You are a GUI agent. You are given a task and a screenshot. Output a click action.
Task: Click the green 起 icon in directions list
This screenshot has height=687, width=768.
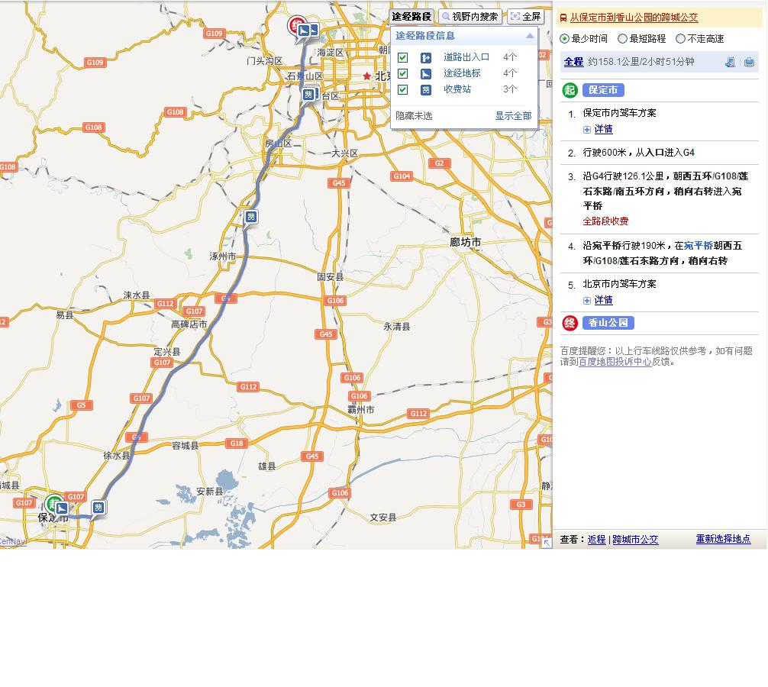tap(570, 90)
